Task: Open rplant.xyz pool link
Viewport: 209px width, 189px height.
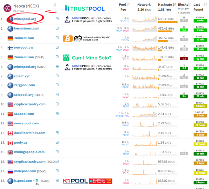Action: (22, 76)
